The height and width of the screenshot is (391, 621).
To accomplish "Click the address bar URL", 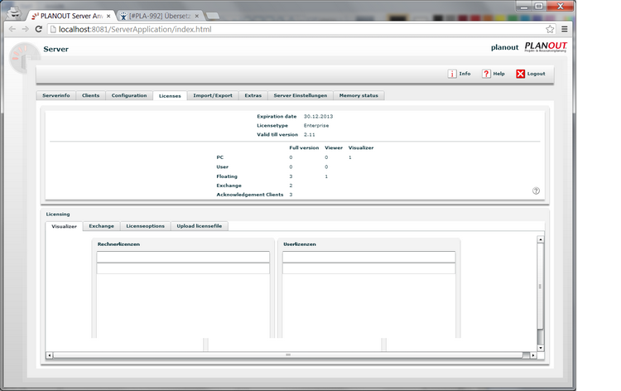I will pyautogui.click(x=135, y=29).
